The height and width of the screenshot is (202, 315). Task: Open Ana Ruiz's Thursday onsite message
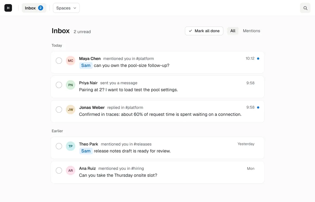click(118, 175)
